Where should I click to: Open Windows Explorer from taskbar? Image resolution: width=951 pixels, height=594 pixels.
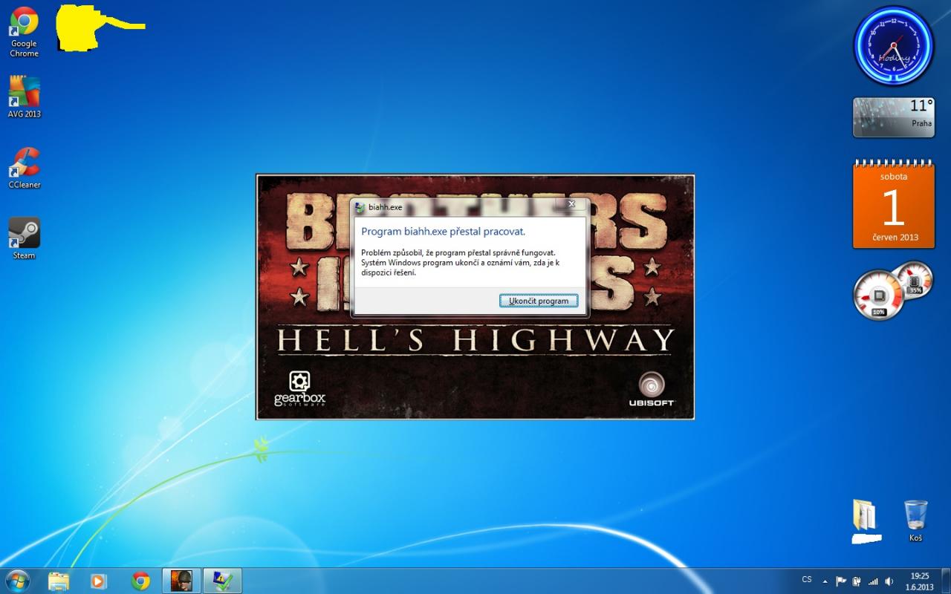coord(59,581)
